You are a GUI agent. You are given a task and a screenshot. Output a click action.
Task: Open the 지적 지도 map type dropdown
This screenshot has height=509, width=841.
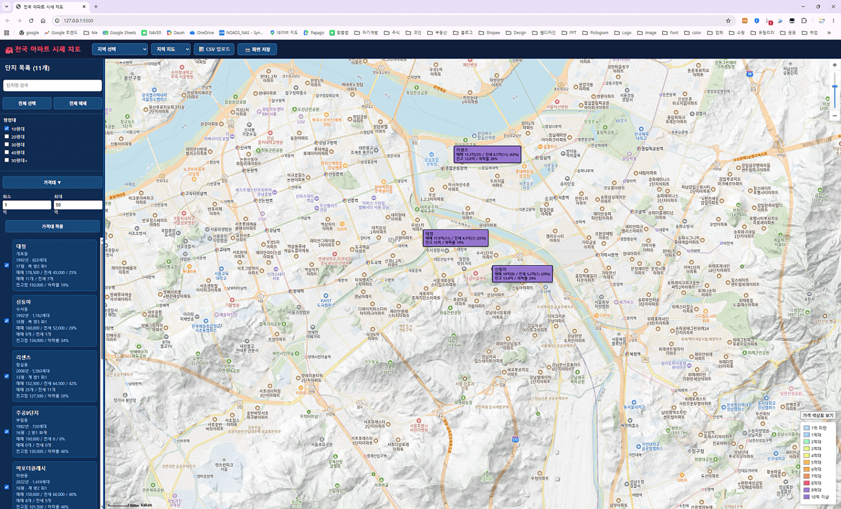170,49
